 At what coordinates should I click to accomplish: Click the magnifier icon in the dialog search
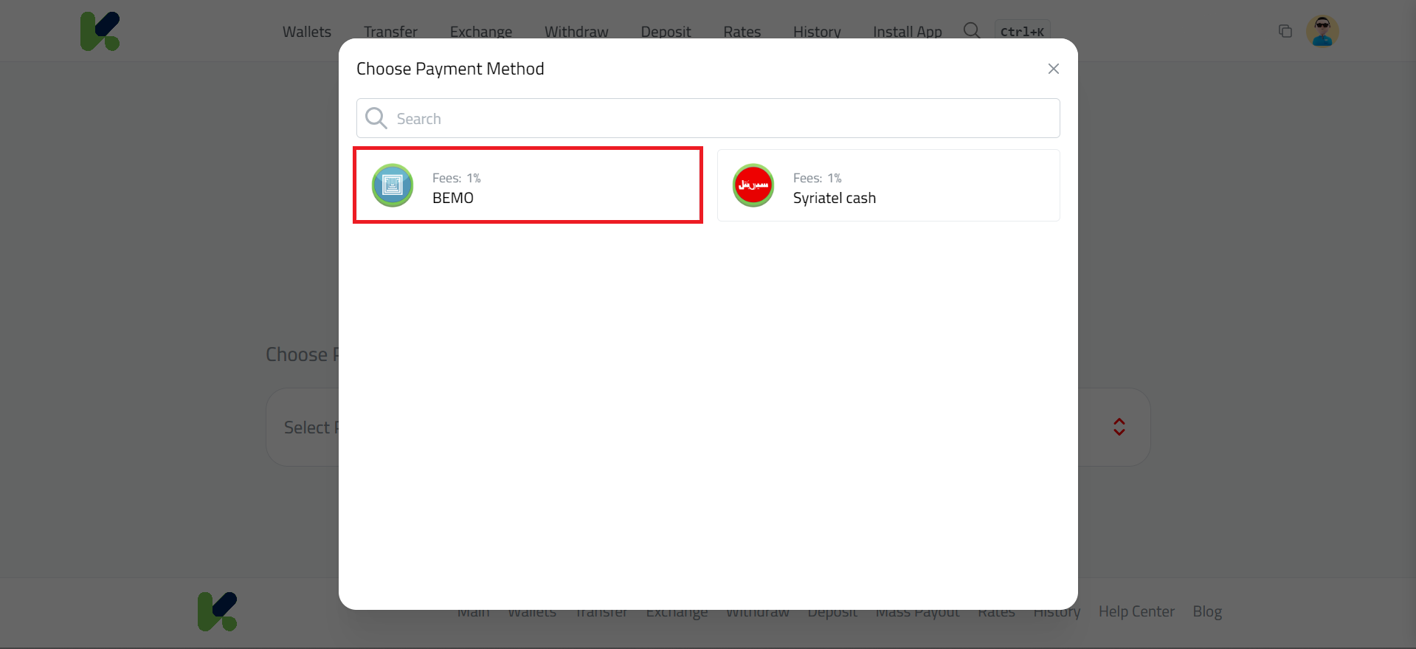coord(376,118)
